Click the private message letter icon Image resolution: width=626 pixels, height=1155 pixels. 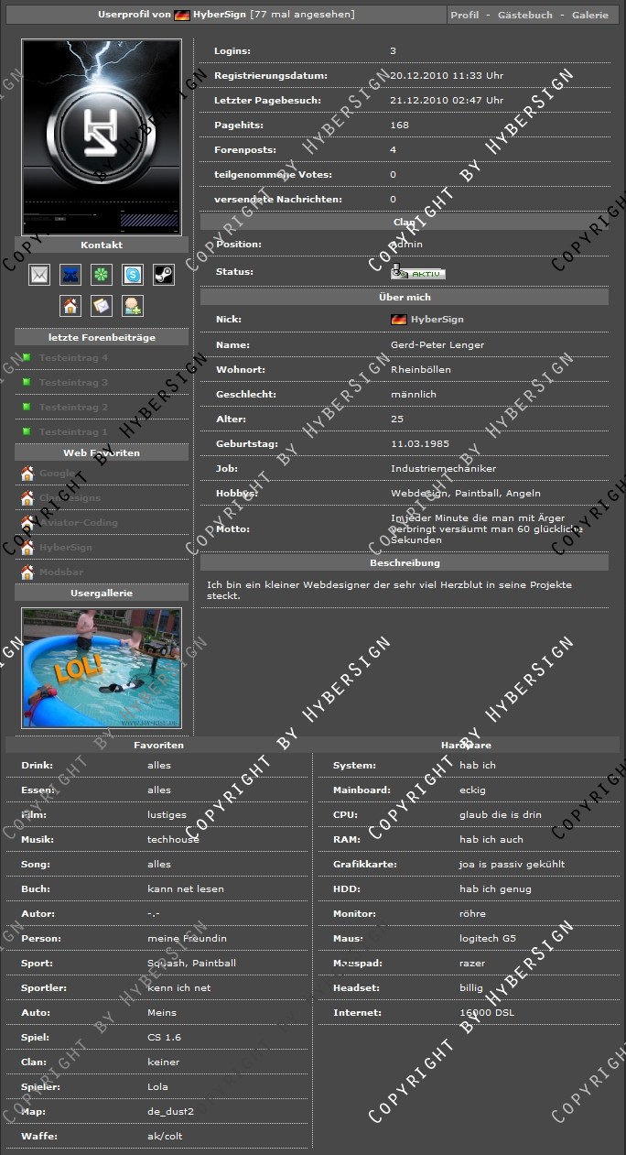tap(102, 306)
